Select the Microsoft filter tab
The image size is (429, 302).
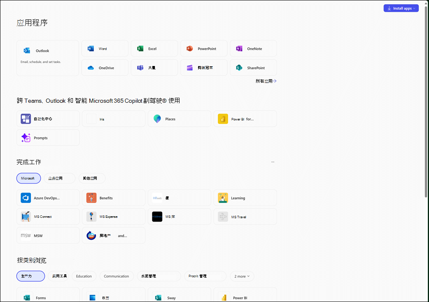(x=28, y=178)
